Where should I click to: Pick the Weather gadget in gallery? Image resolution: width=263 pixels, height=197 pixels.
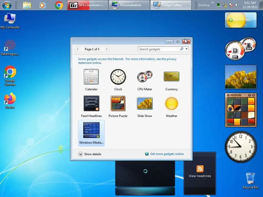171,106
